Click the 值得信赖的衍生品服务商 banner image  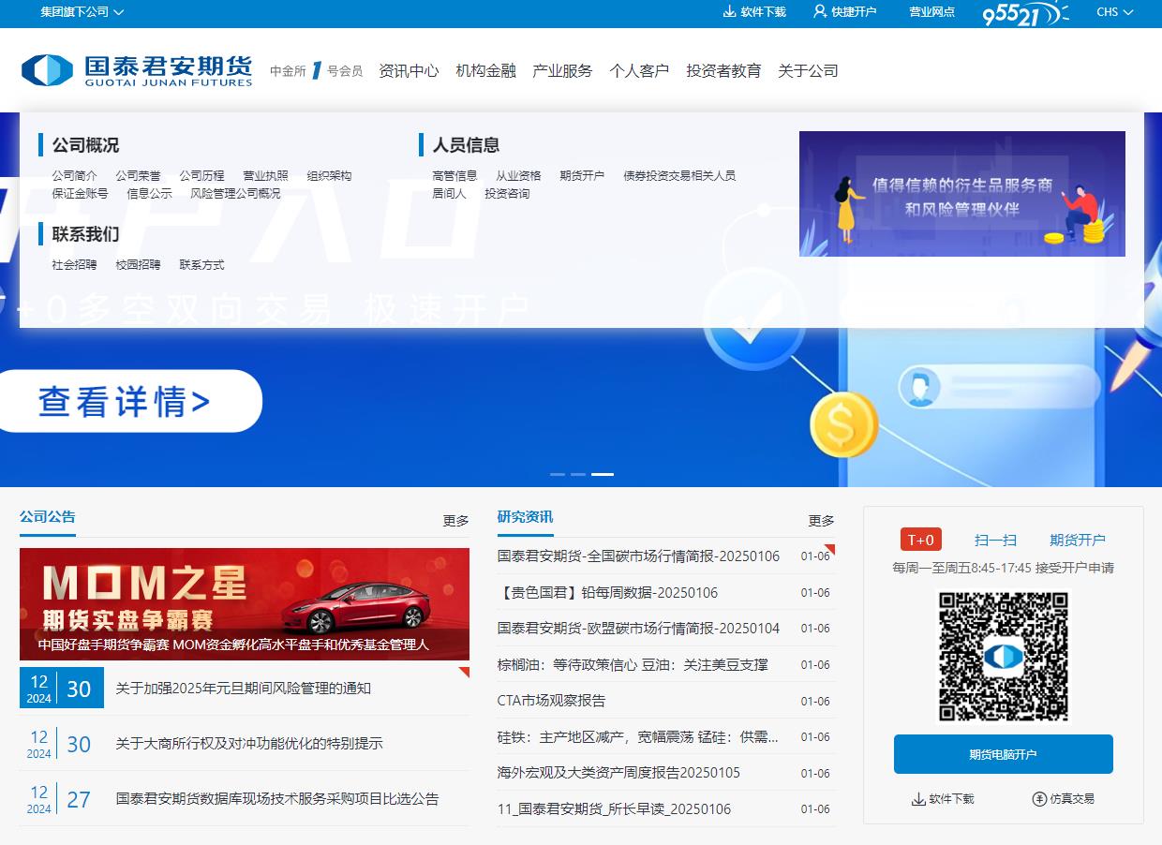pos(962,194)
